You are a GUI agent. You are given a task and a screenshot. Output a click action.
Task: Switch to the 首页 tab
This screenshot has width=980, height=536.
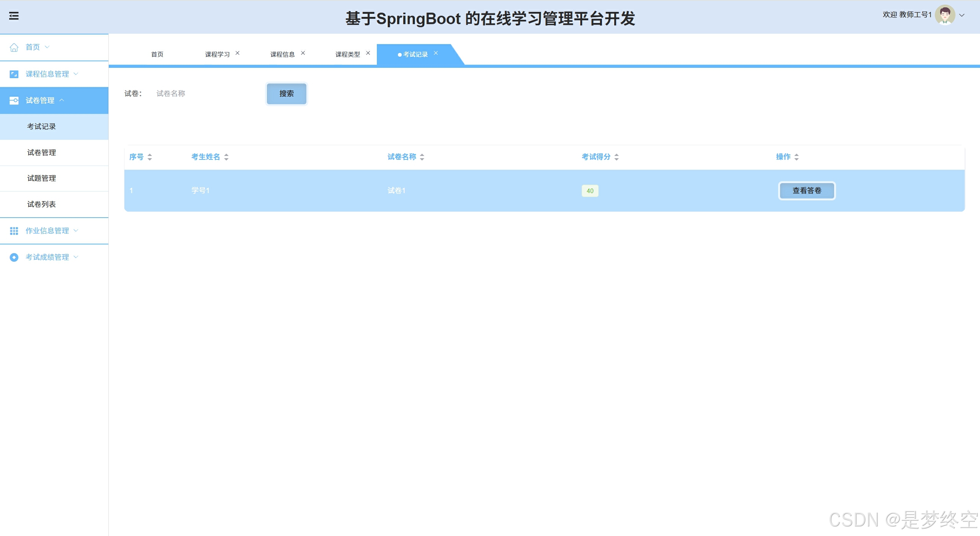coord(157,54)
